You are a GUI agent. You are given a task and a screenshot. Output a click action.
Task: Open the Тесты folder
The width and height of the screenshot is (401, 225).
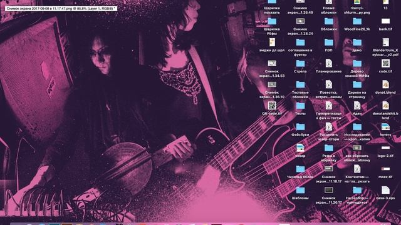(x=300, y=106)
